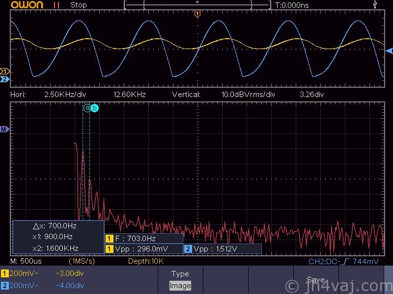Click the Type Image menu option
The width and height of the screenshot is (393, 294).
pyautogui.click(x=180, y=280)
